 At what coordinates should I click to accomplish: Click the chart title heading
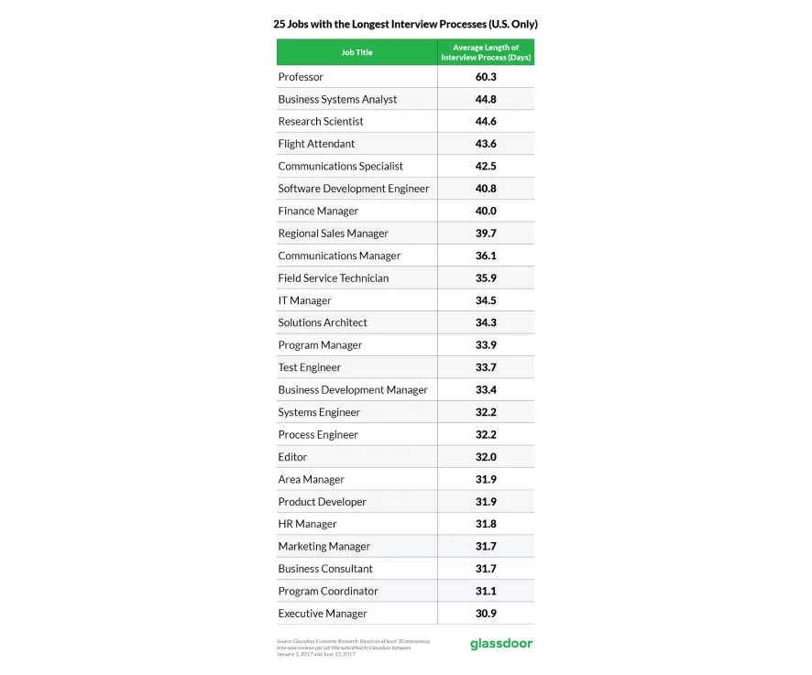click(405, 24)
